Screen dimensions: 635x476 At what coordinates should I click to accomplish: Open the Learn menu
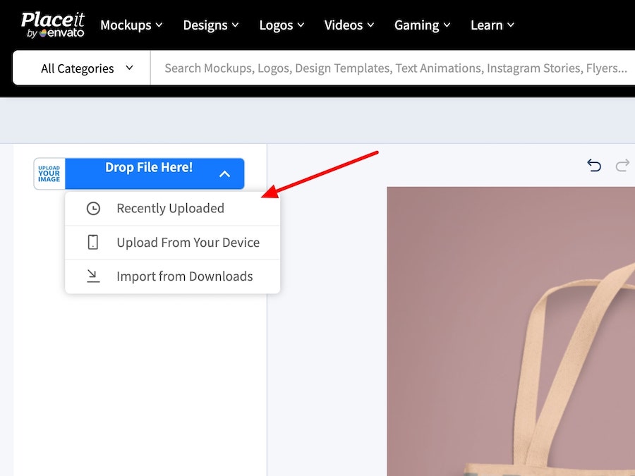coord(492,25)
